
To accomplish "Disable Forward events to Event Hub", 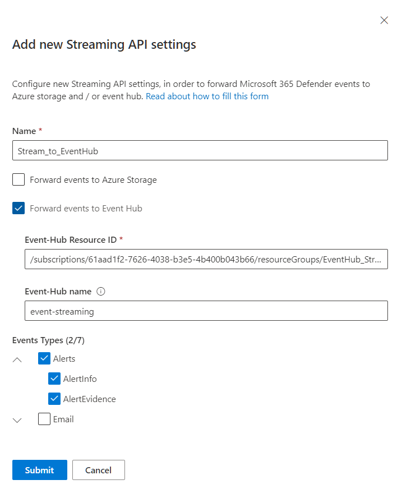I will pos(19,208).
